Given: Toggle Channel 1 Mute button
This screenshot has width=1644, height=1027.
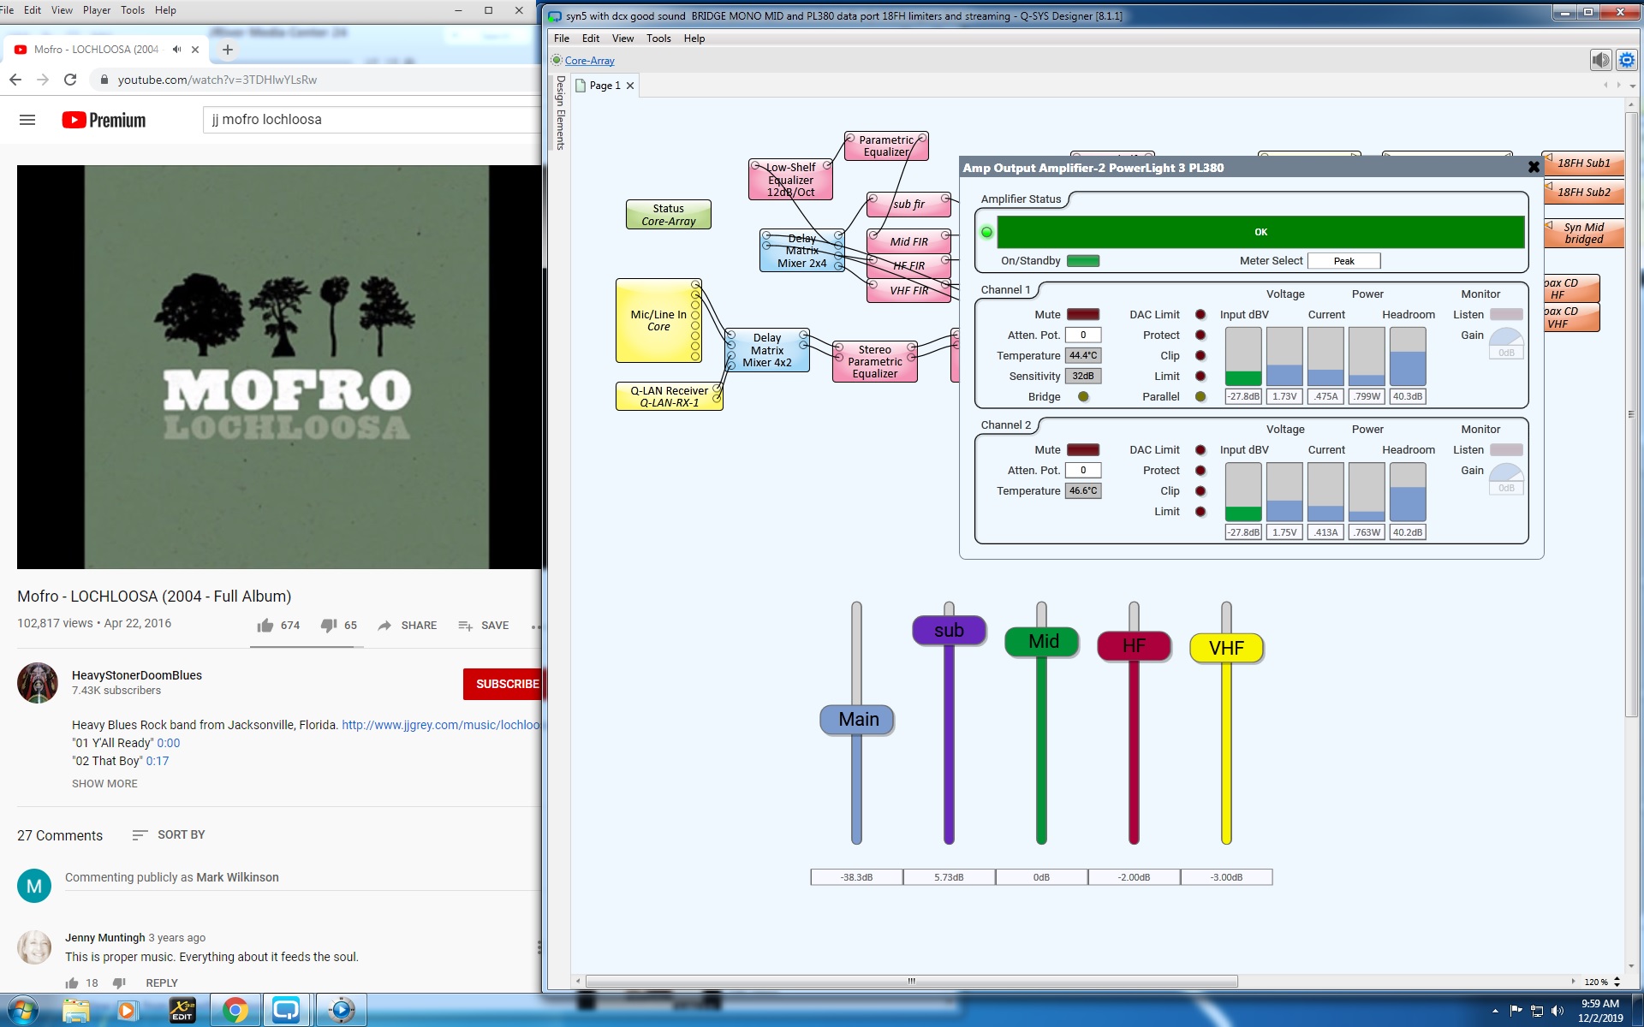Looking at the screenshot, I should pos(1083,315).
